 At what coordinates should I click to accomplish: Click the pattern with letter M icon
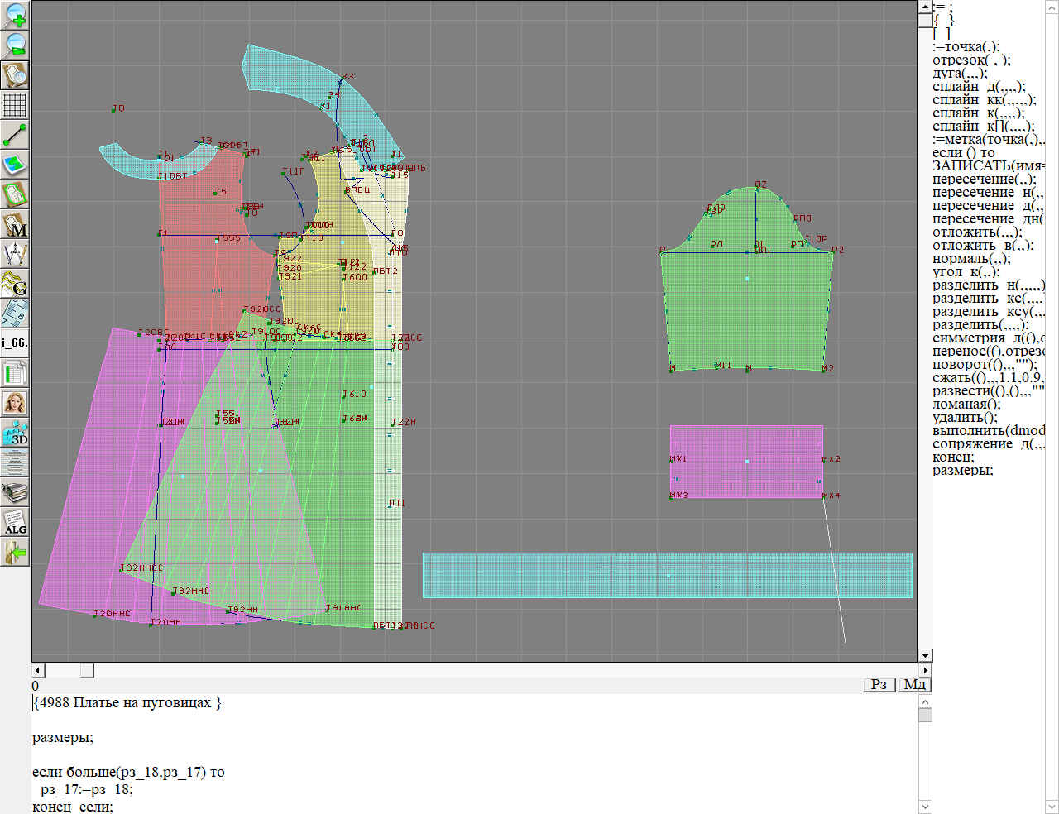(x=15, y=224)
